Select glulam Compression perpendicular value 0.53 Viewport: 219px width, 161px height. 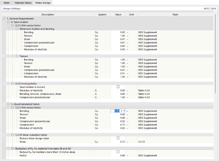(x=122, y=121)
